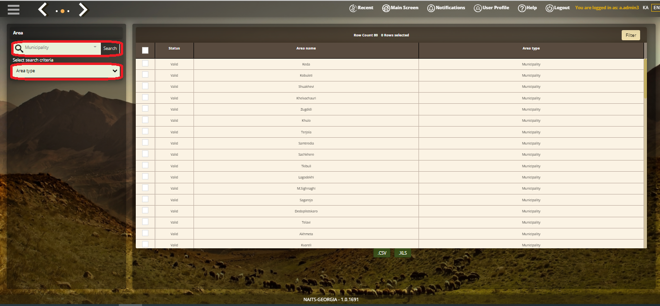Check the Kobuleti row checkbox
660x306 pixels.
(145, 75)
